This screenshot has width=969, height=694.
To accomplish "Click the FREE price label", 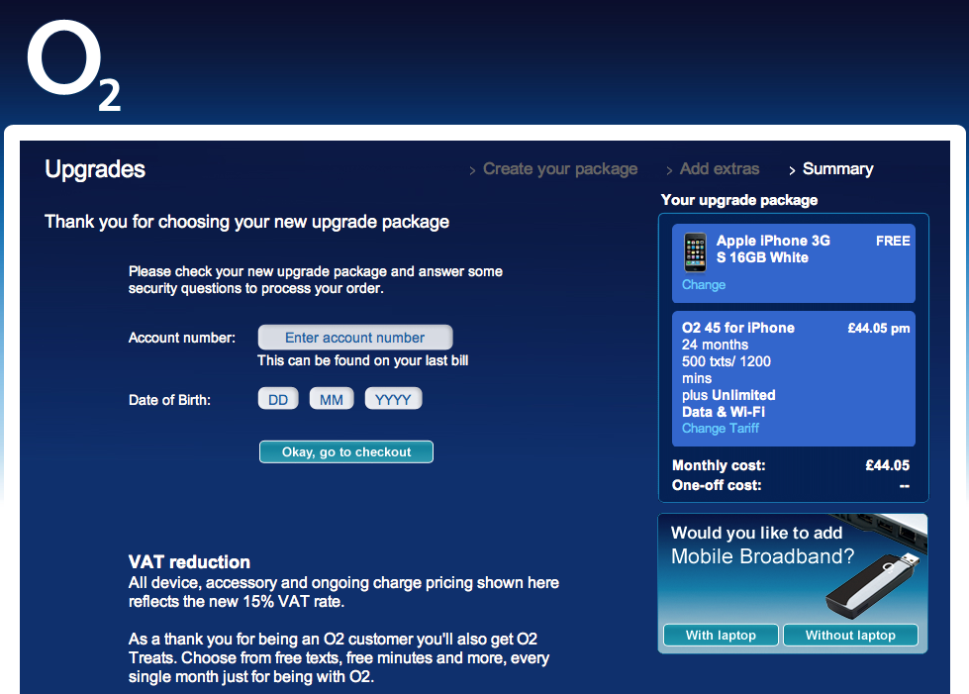I will pos(893,241).
